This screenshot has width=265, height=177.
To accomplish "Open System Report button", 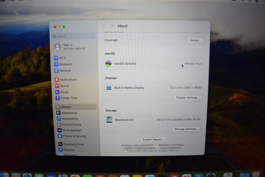I will 153,140.
